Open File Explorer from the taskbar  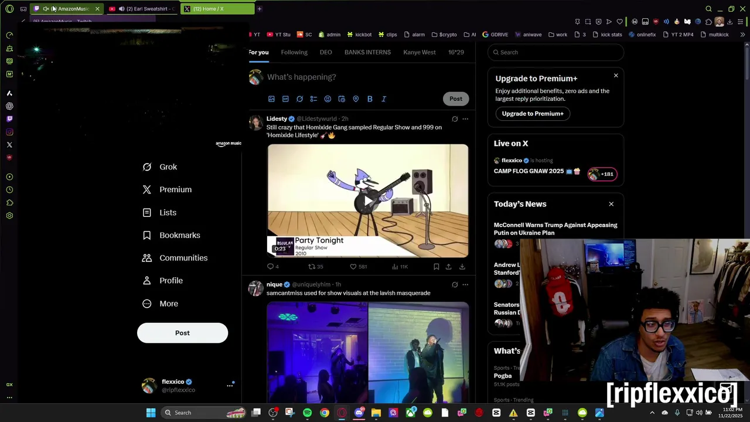tap(376, 413)
